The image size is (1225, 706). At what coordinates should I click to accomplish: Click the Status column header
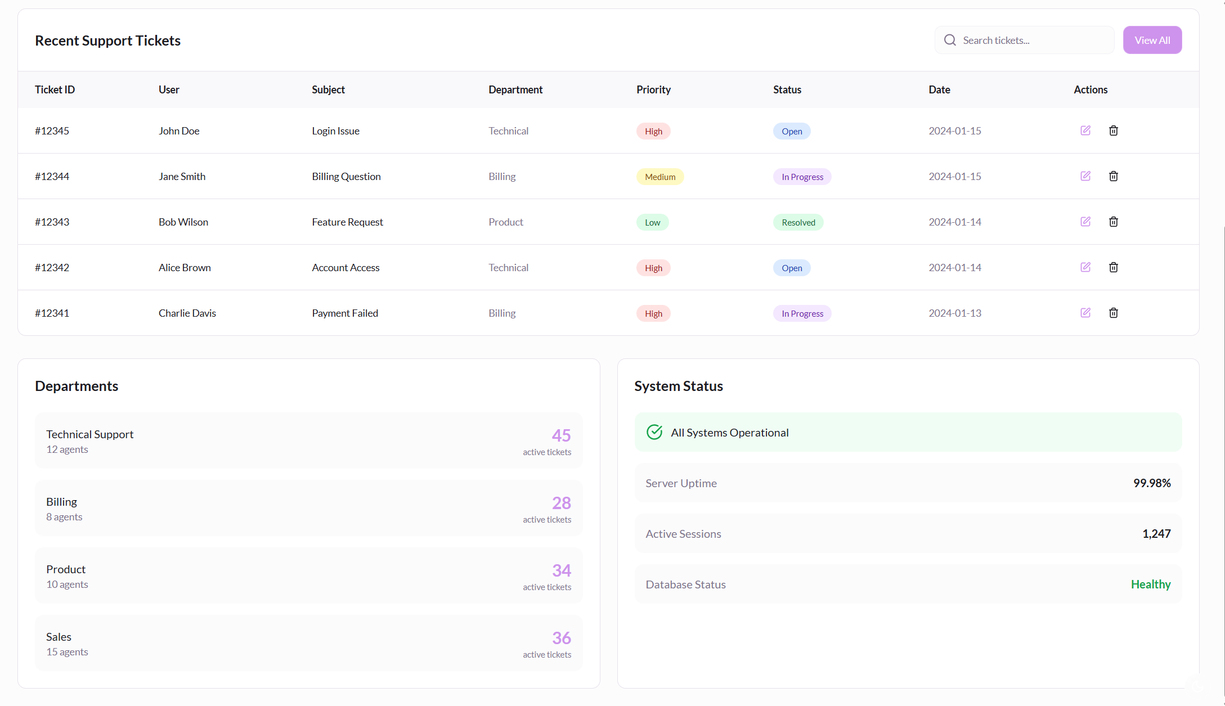click(x=787, y=89)
